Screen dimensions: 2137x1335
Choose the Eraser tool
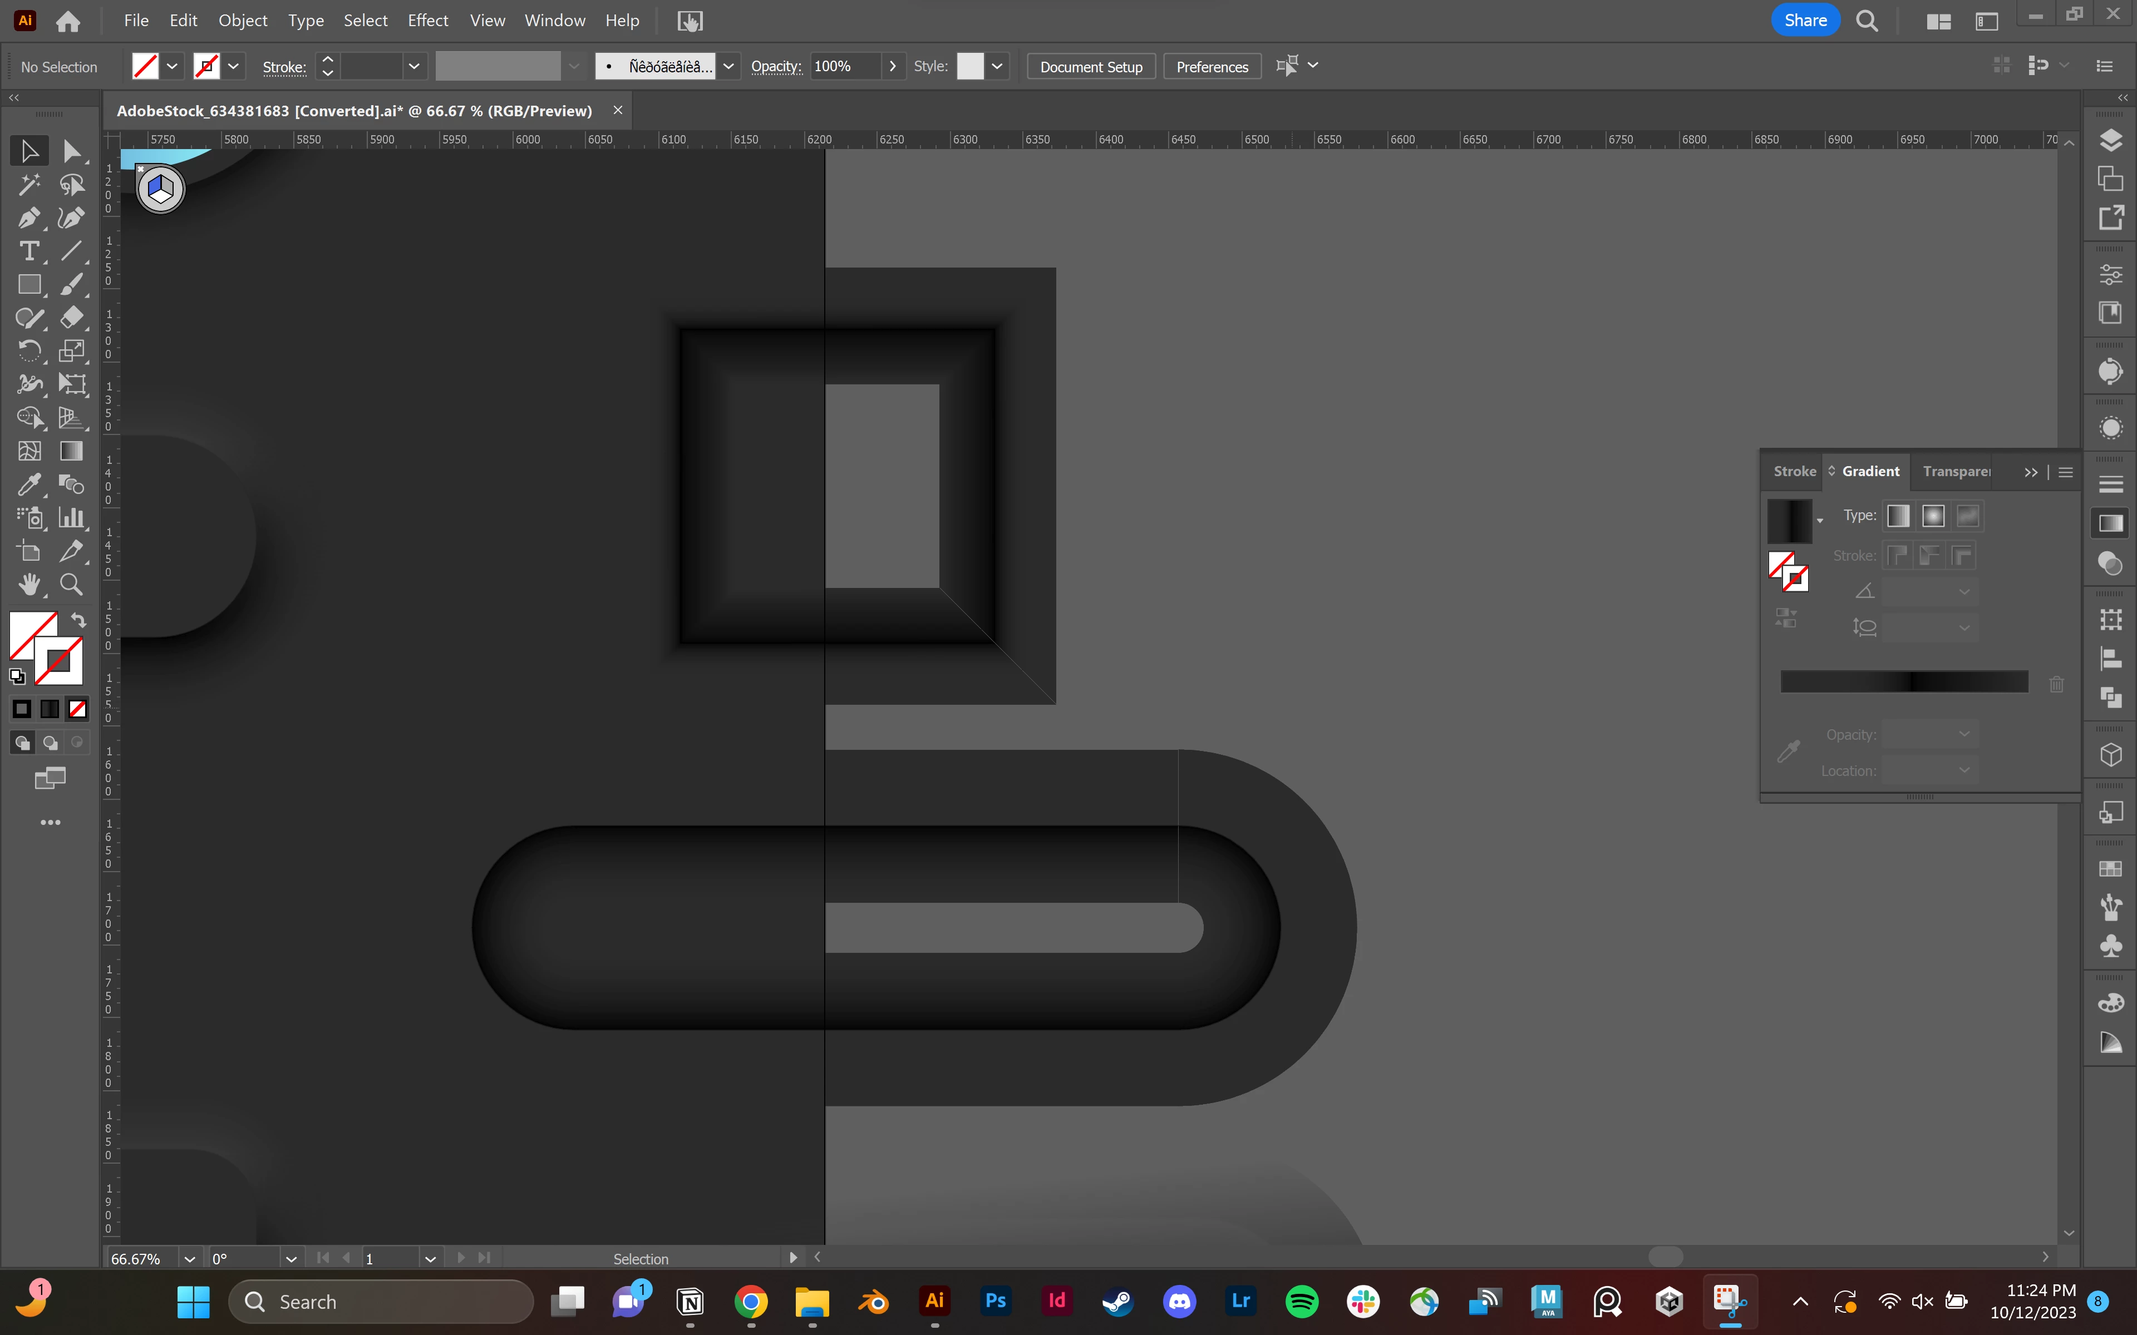click(71, 317)
